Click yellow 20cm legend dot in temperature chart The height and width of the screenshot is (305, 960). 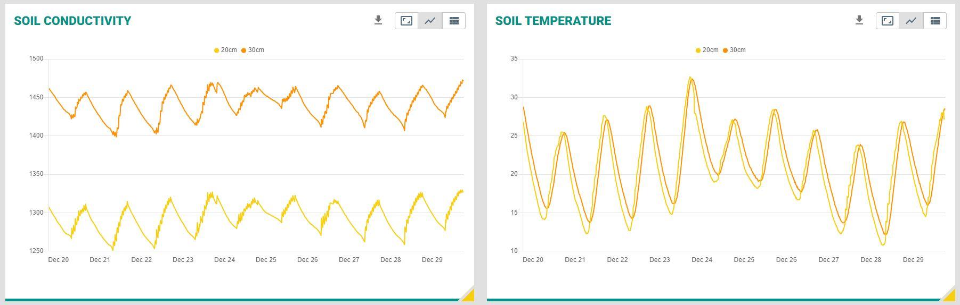698,50
